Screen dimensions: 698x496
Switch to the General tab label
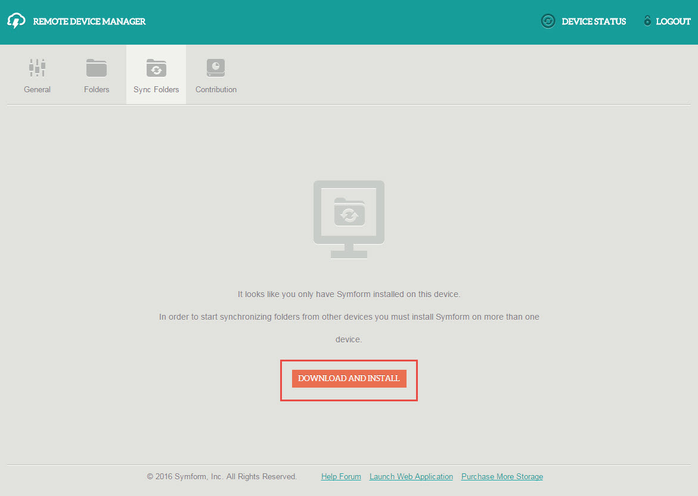pyautogui.click(x=37, y=89)
